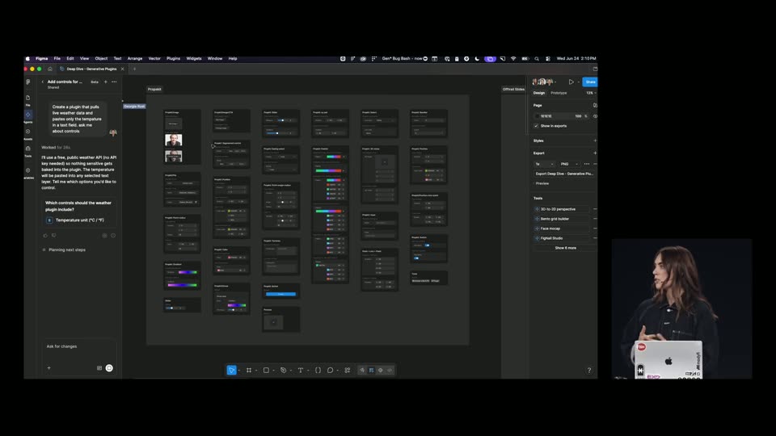
Task: Switch to the Design tab
Action: click(x=539, y=93)
